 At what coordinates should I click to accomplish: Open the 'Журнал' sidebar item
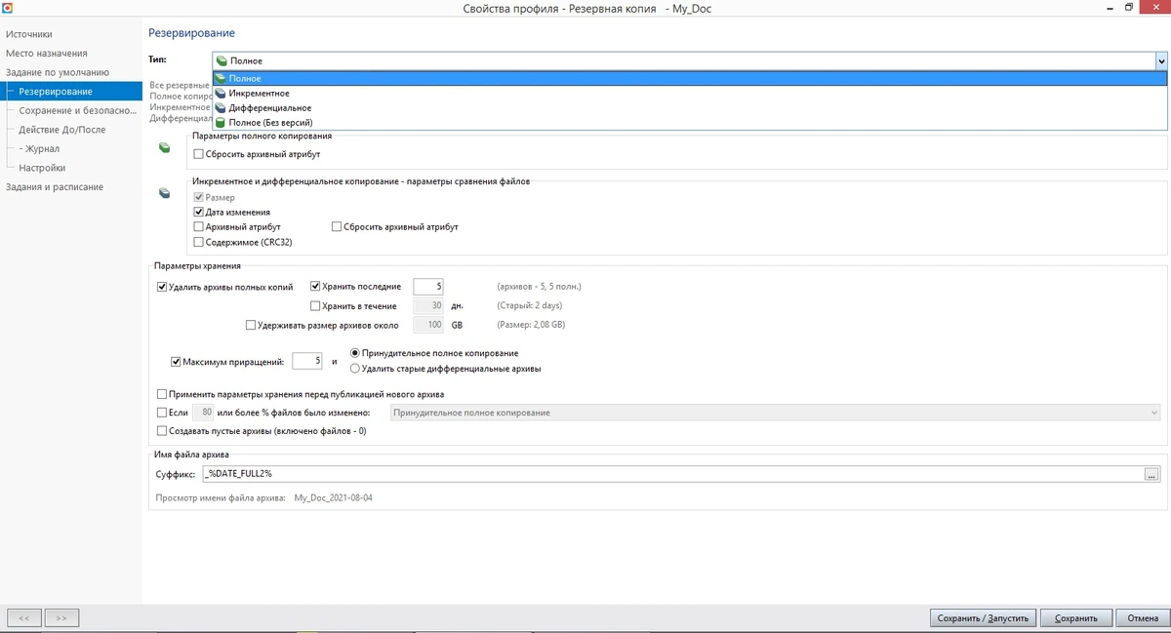click(39, 148)
